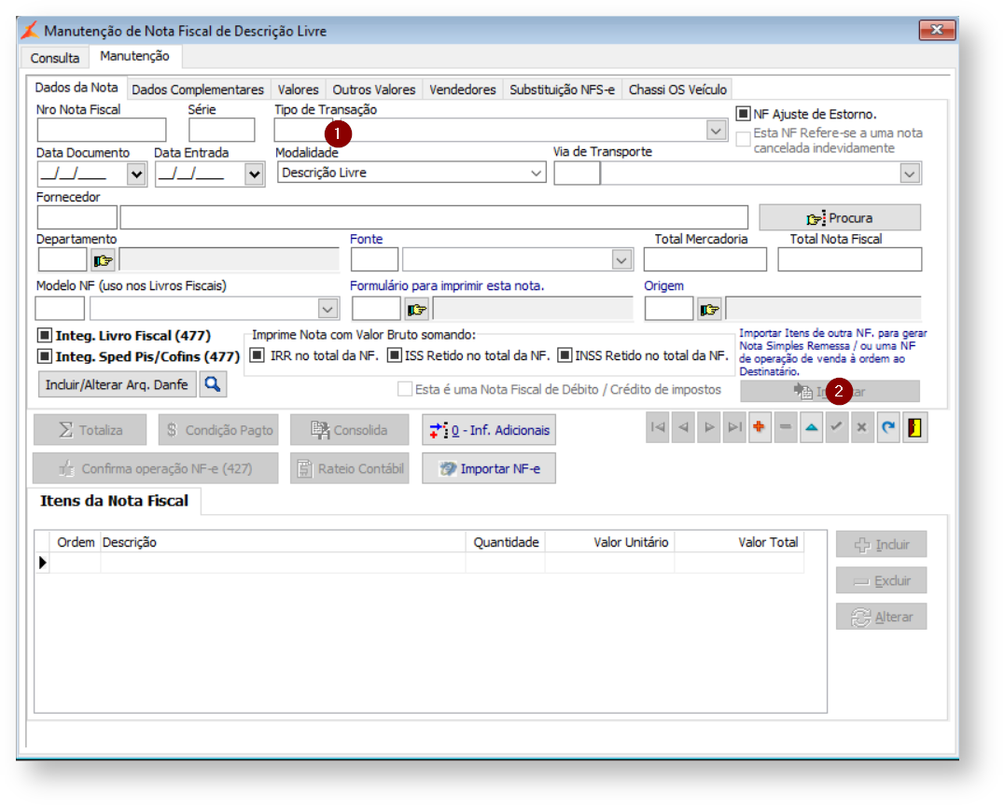Open the 0 - Inf. Adicionais button
The height and width of the screenshot is (806, 1004).
(x=489, y=430)
